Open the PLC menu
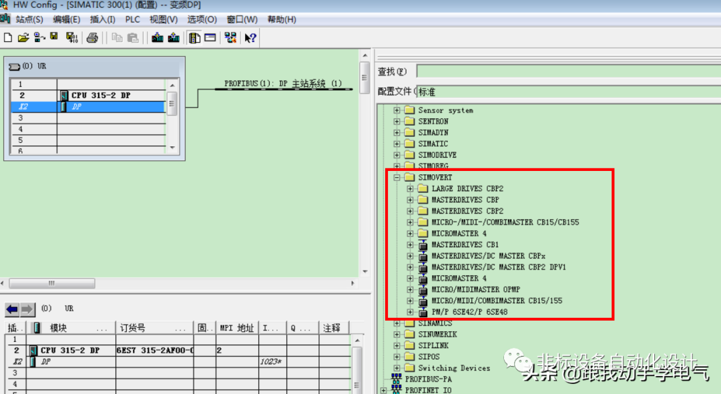 [132, 19]
